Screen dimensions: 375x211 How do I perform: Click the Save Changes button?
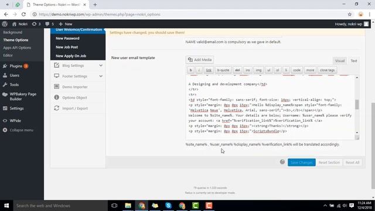click(x=302, y=162)
